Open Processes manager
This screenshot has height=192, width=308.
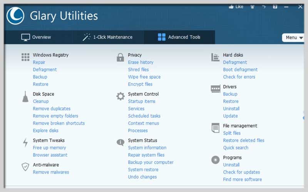point(138,130)
